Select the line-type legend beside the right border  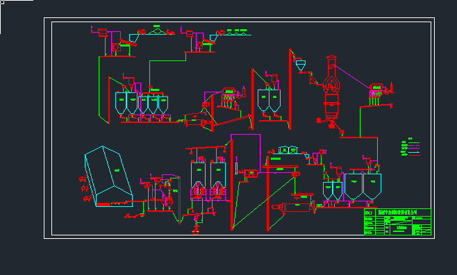(410, 147)
